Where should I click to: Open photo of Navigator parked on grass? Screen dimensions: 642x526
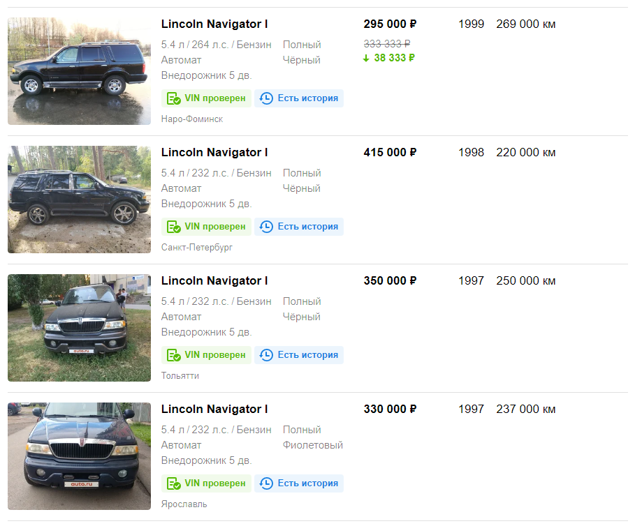[80, 328]
